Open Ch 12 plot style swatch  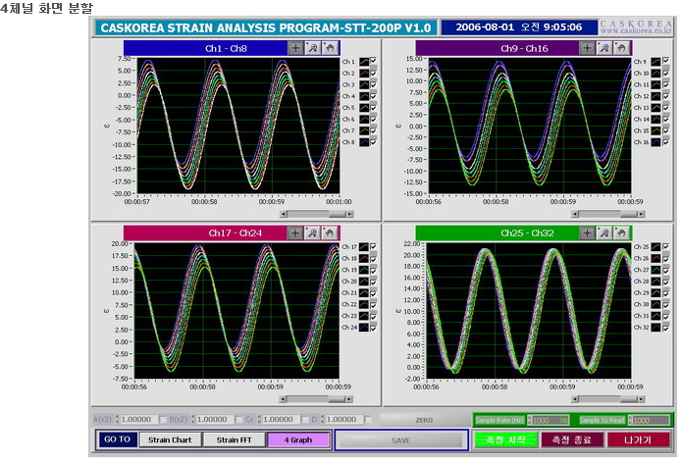click(656, 96)
